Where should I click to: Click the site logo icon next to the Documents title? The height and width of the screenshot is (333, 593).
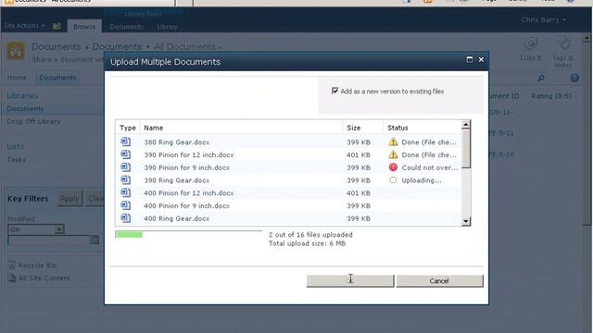tap(16, 51)
